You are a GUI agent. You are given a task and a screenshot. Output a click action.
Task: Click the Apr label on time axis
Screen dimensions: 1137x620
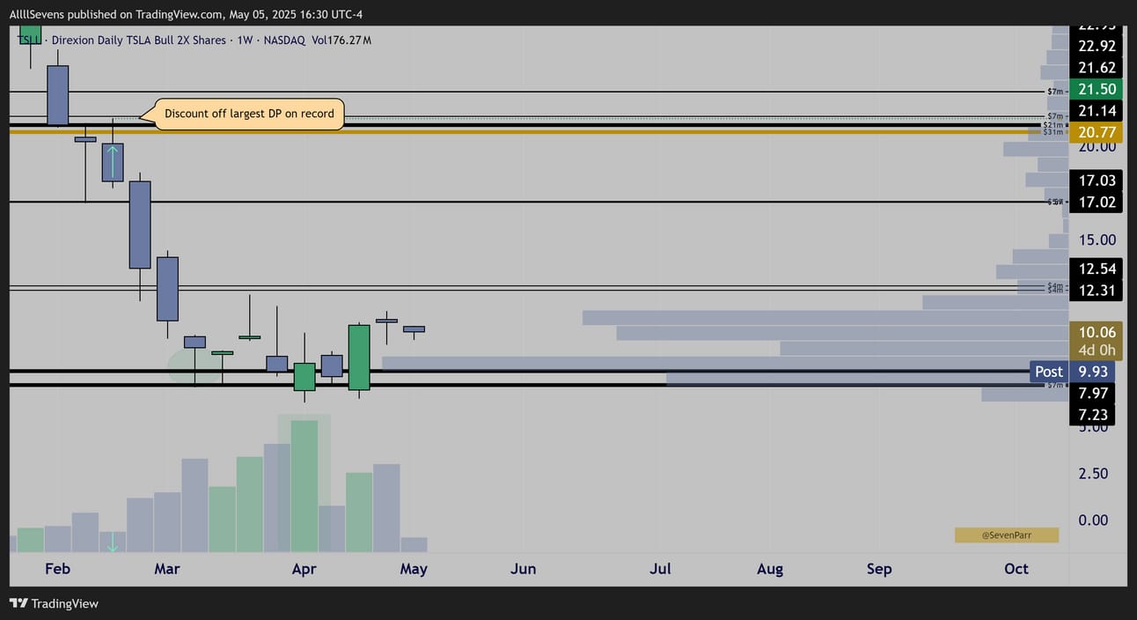(304, 569)
